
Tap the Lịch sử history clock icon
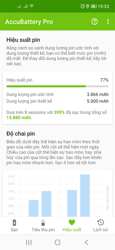click(x=101, y=222)
